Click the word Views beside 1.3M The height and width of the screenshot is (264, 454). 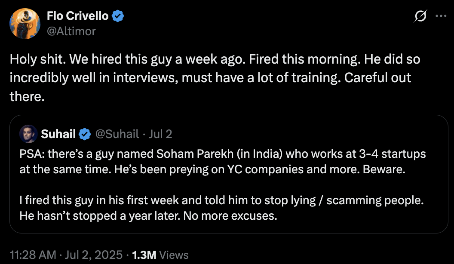pyautogui.click(x=174, y=255)
